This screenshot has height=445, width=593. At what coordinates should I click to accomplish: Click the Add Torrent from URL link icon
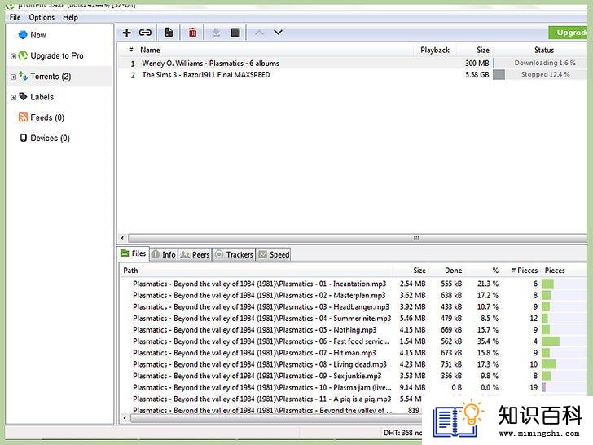145,33
